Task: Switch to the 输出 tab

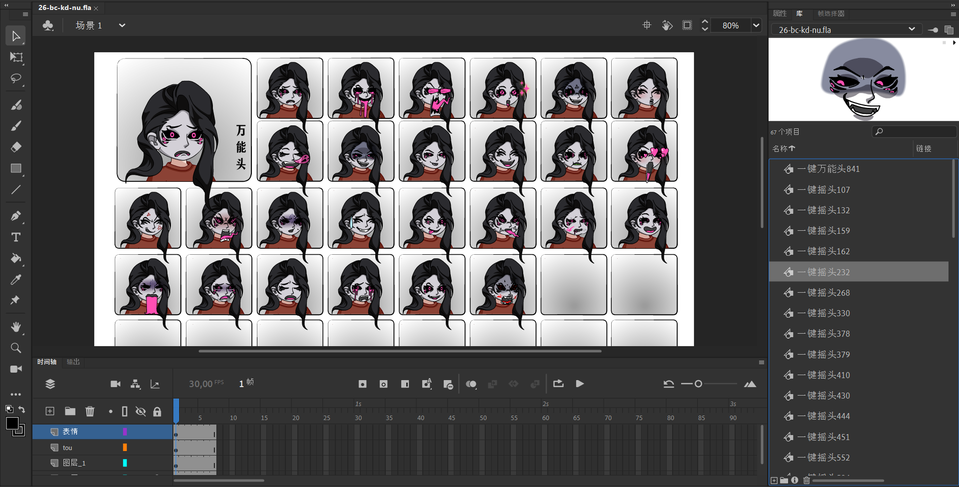Action: pos(73,362)
